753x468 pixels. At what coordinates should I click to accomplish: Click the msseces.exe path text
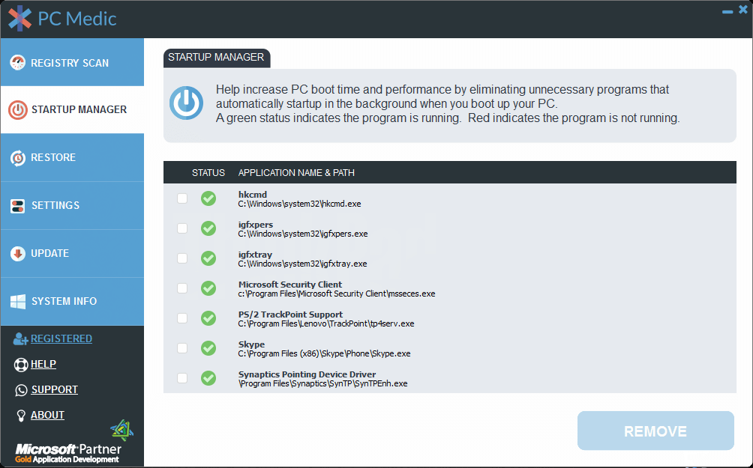(x=337, y=294)
